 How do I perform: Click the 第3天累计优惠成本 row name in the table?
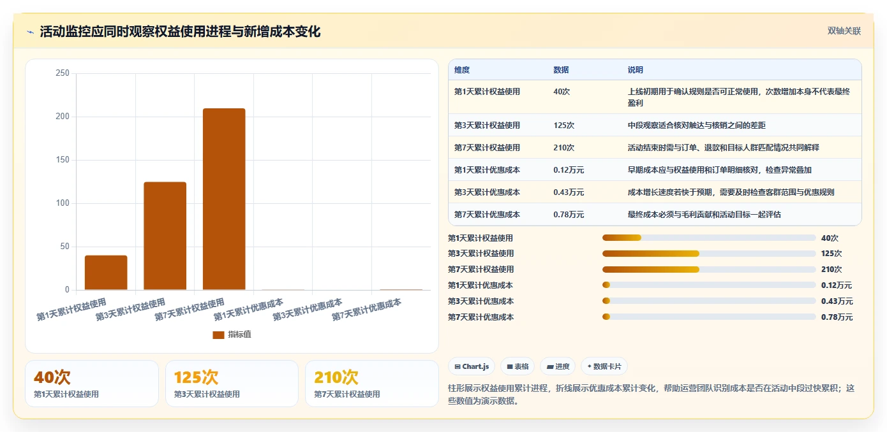pos(487,192)
